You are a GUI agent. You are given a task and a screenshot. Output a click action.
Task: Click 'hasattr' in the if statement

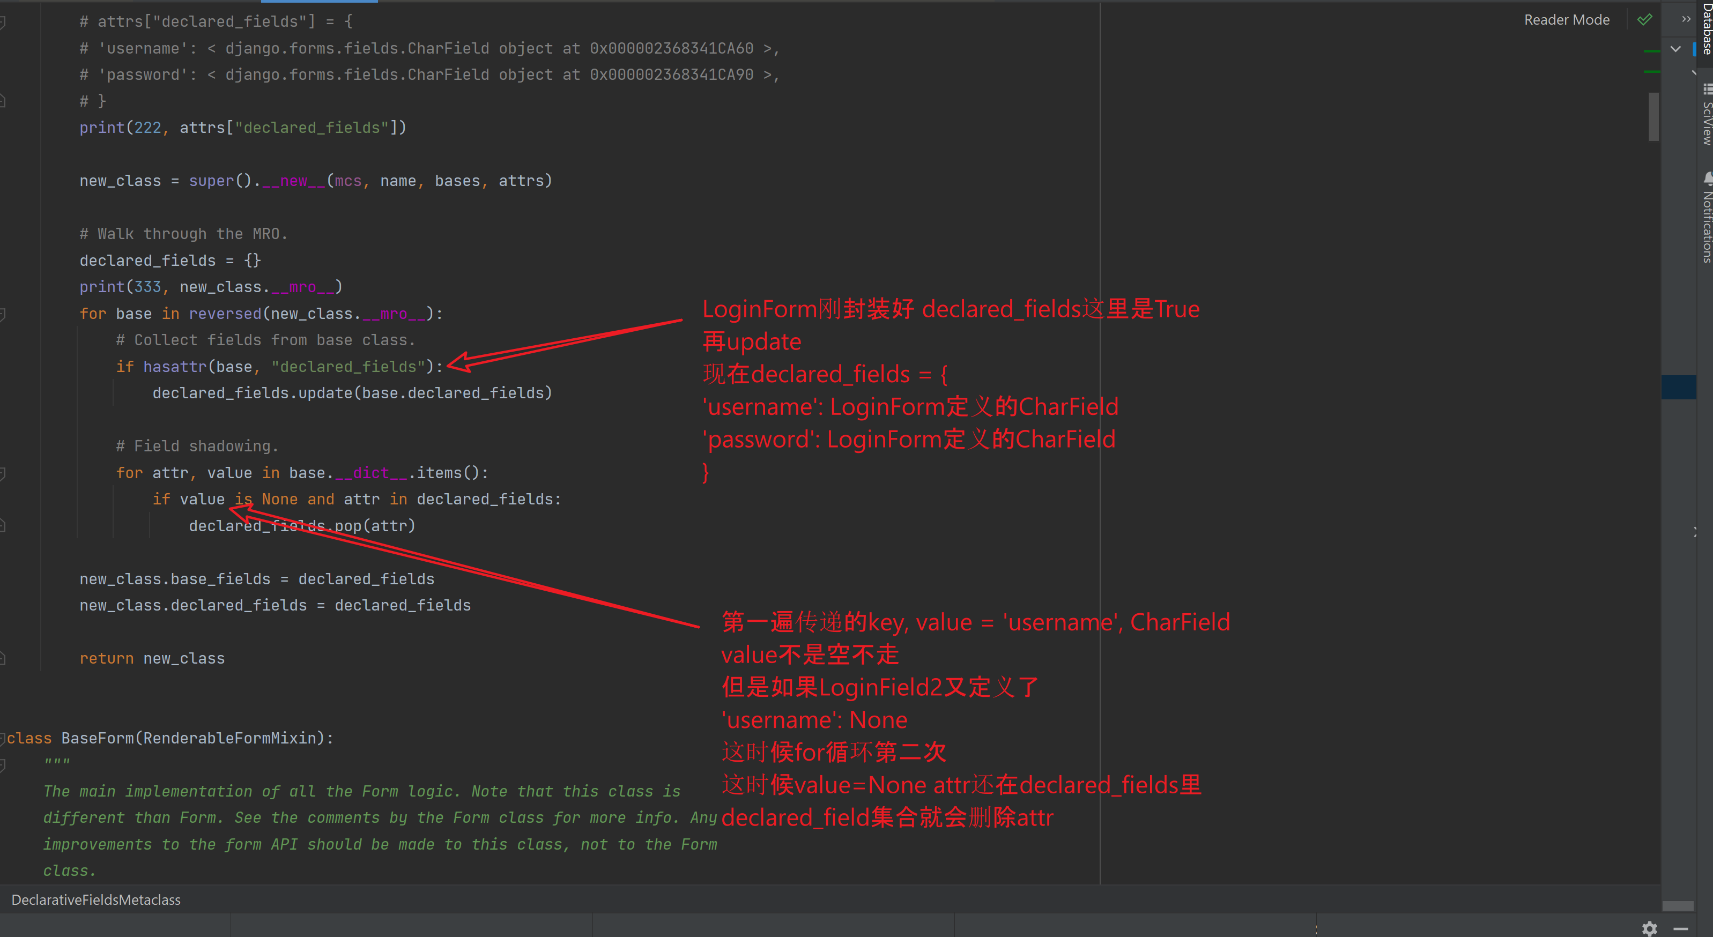174,367
